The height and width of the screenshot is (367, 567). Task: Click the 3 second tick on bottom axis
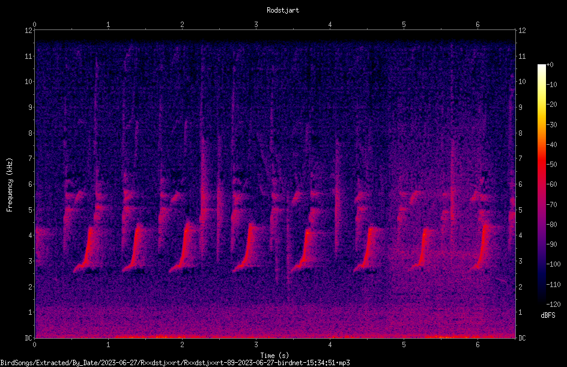coord(256,345)
